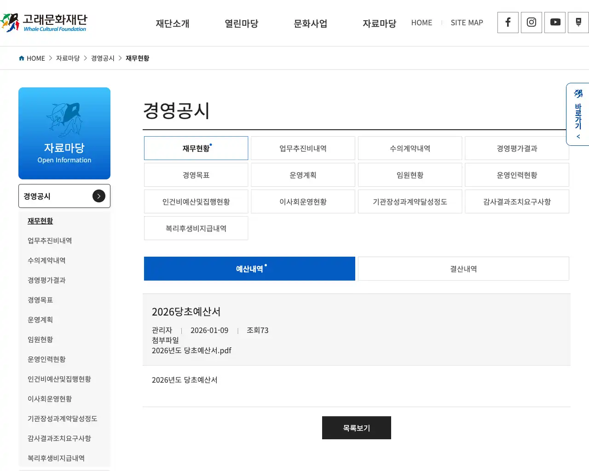Open the foundation's YouTube channel icon
589x471 pixels.
pos(554,22)
